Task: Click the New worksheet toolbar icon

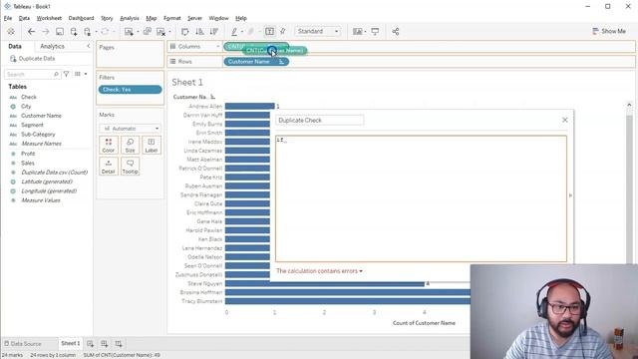Action: point(129,31)
